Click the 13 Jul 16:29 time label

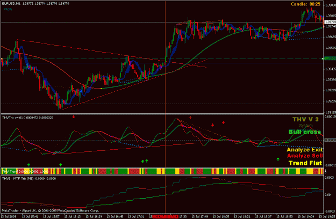point(94,216)
